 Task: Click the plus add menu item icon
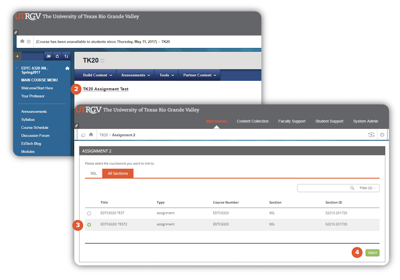pyautogui.click(x=17, y=56)
